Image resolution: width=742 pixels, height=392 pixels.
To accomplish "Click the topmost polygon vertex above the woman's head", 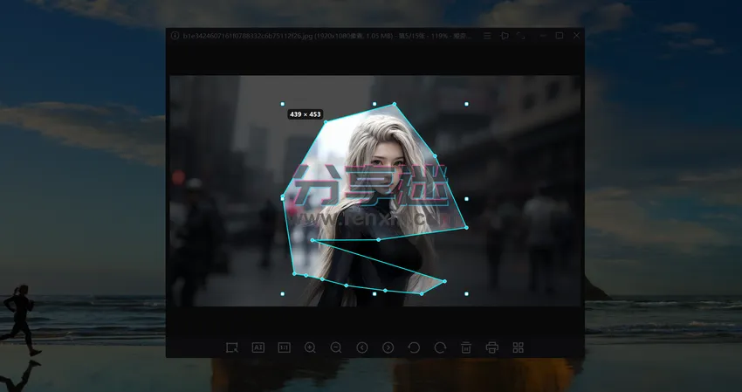I will (395, 104).
